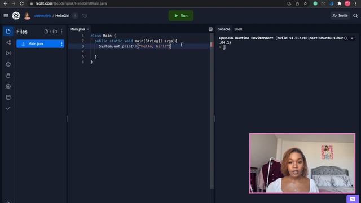Image resolution: width=361 pixels, height=203 pixels.
Task: Open the Debugger sidebar icon
Action: pyautogui.click(x=8, y=54)
